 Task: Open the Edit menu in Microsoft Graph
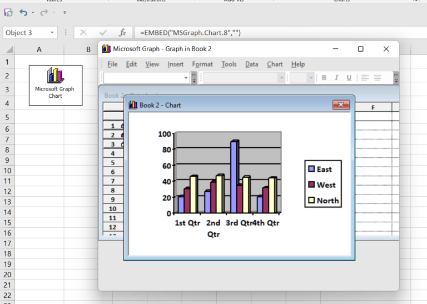(131, 64)
